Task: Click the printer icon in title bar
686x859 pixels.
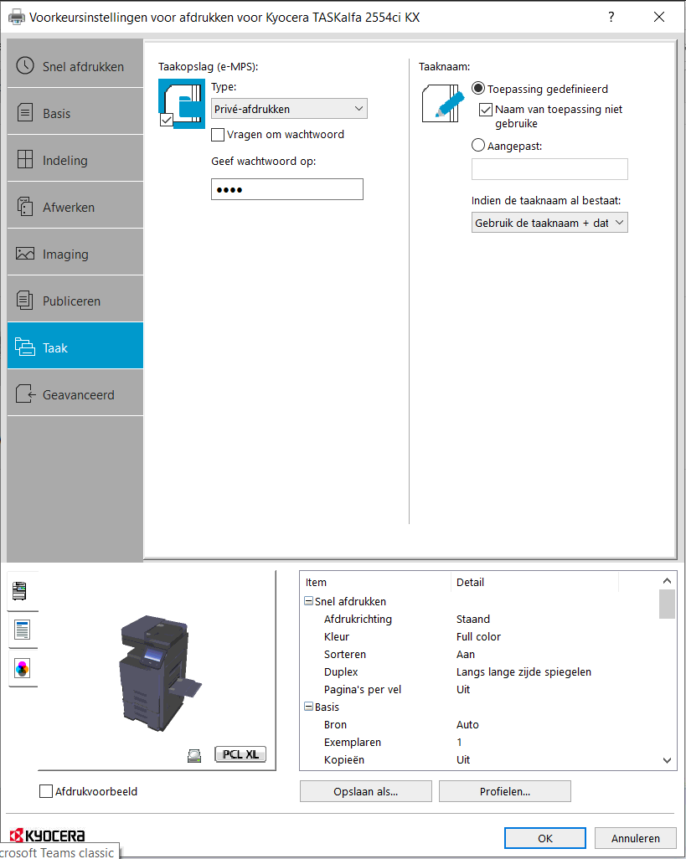Action: (x=17, y=17)
